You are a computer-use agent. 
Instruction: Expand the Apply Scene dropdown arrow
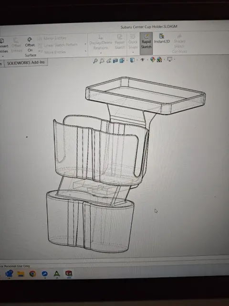click(x=164, y=59)
